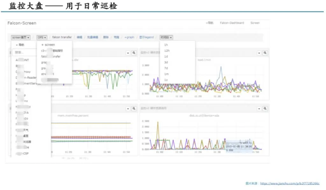Image resolution: width=326 pixels, height=190 pixels.
Task: Click +导航 inside the screen dropdown list
Action: tap(20, 45)
